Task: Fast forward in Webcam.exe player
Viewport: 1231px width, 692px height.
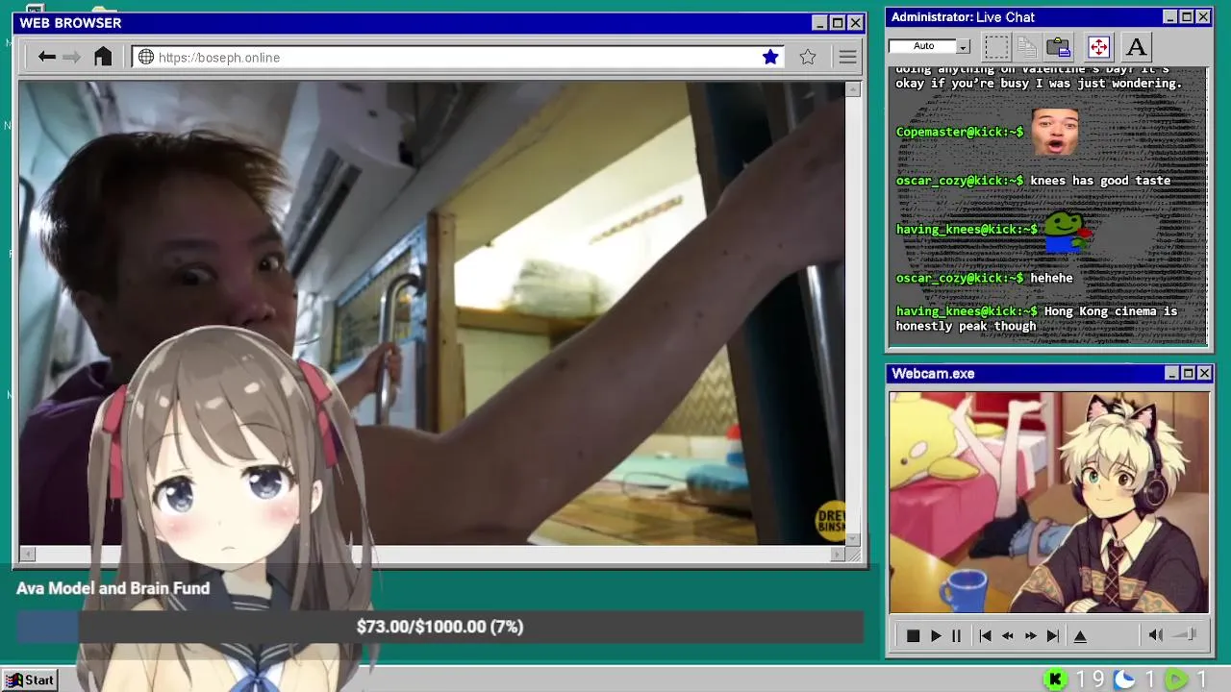Action: click(x=1031, y=635)
